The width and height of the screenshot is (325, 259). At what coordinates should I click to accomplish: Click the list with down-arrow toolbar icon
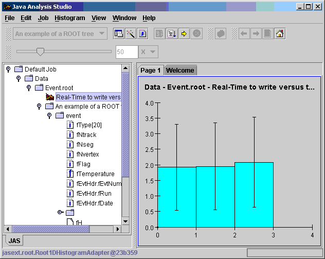point(172,34)
